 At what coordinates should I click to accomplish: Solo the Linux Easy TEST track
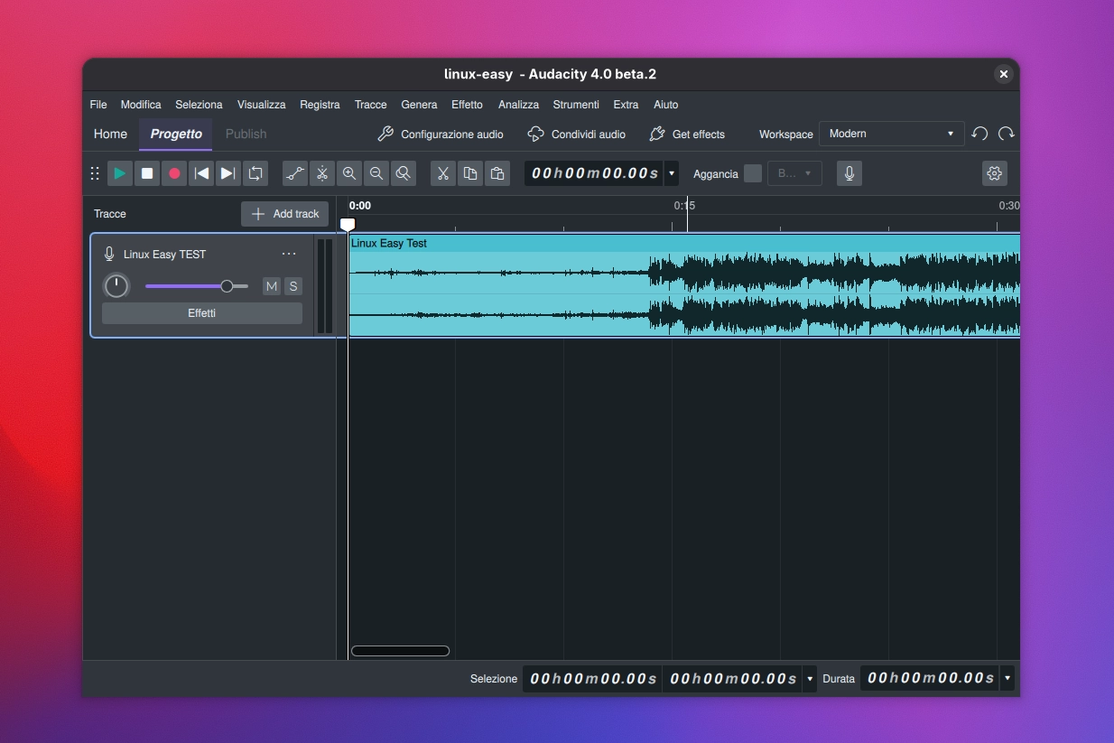293,286
